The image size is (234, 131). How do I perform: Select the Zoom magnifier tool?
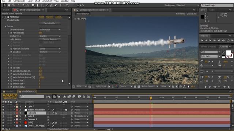click(x=14, y=5)
